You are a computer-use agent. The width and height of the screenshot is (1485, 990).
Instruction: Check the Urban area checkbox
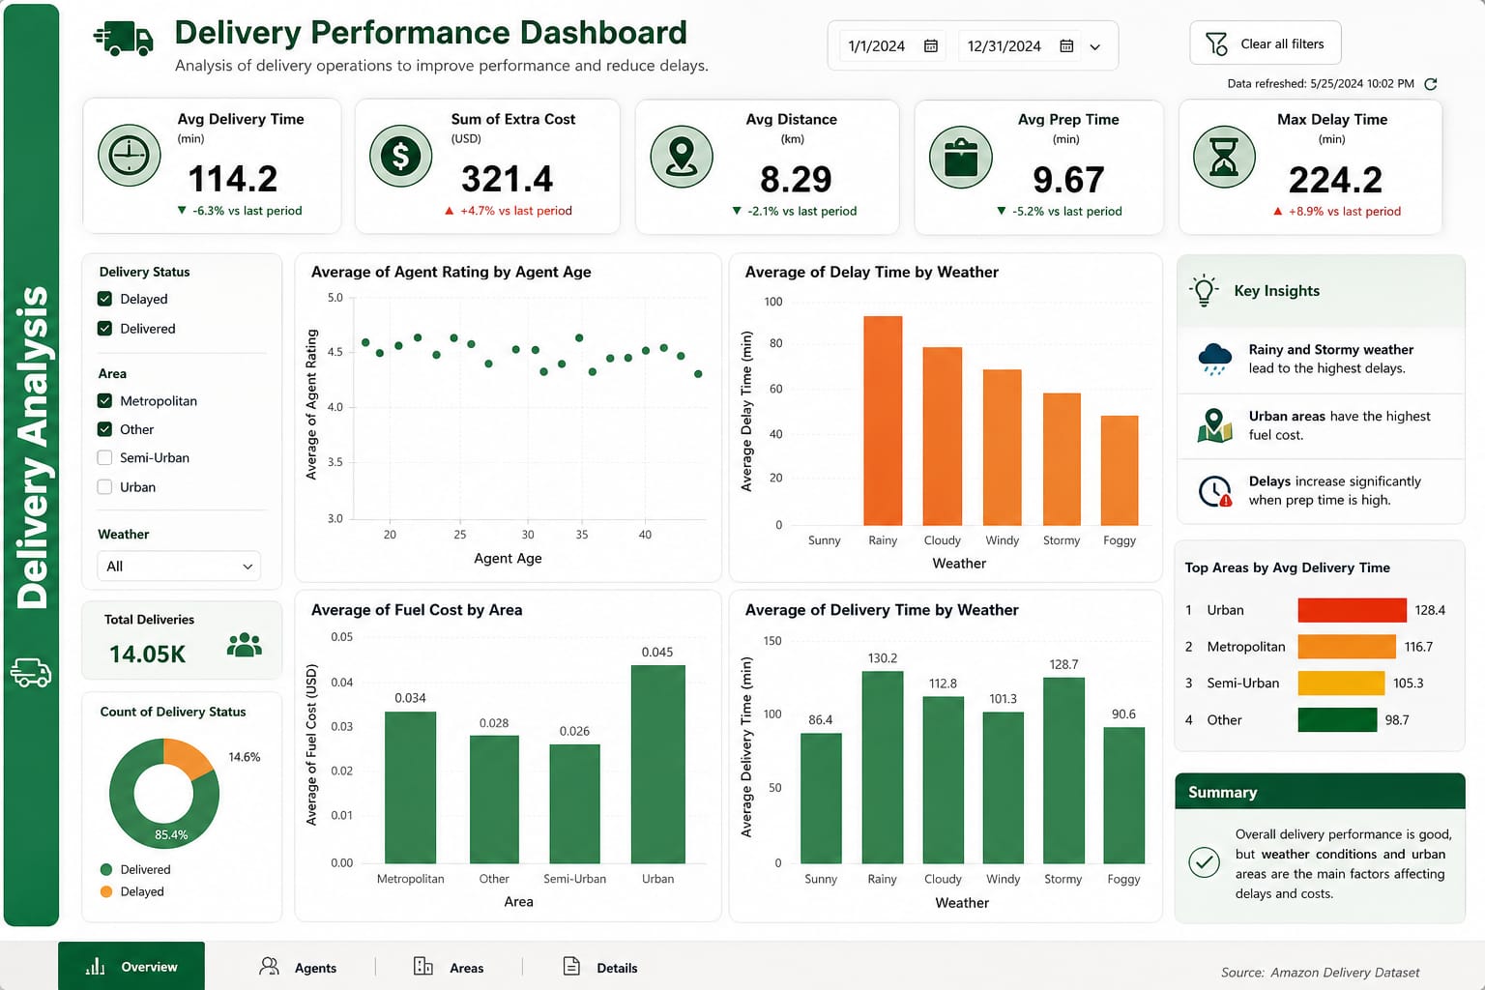(x=104, y=487)
